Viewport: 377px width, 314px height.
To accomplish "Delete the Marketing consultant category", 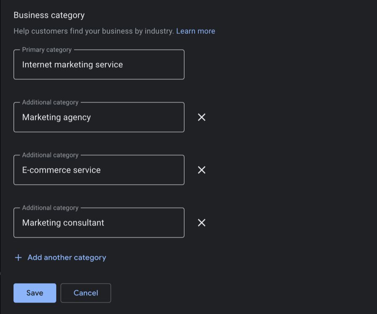I will (x=201, y=223).
